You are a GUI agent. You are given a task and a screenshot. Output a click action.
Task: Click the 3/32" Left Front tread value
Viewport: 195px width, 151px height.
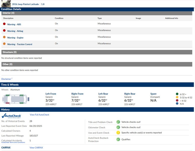50,100
